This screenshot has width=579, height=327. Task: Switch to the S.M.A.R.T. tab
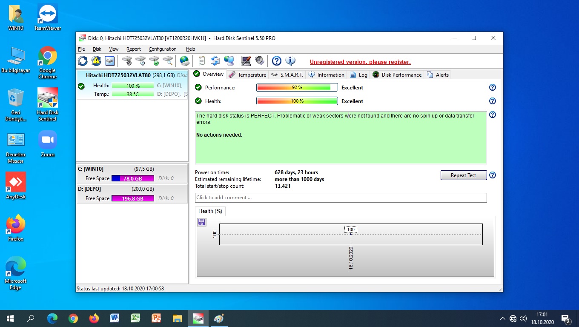pyautogui.click(x=287, y=75)
